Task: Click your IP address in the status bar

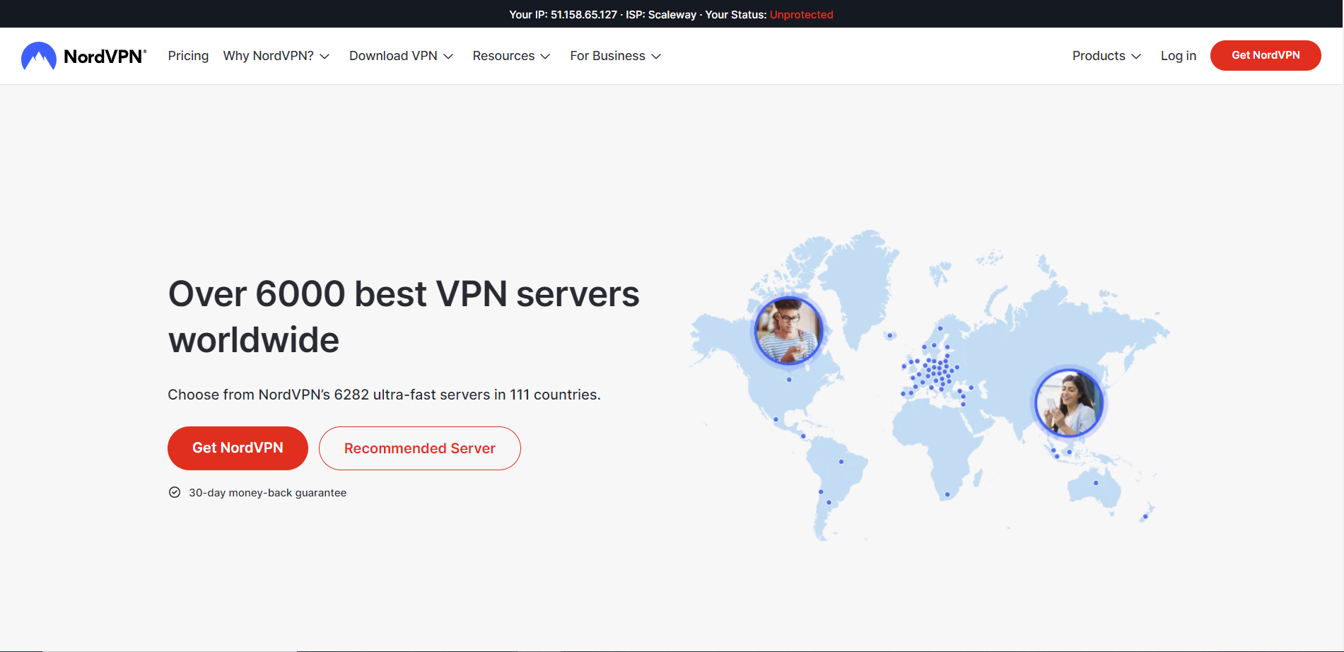Action: (583, 14)
